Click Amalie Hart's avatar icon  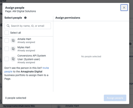pyautogui.click(x=13, y=40)
